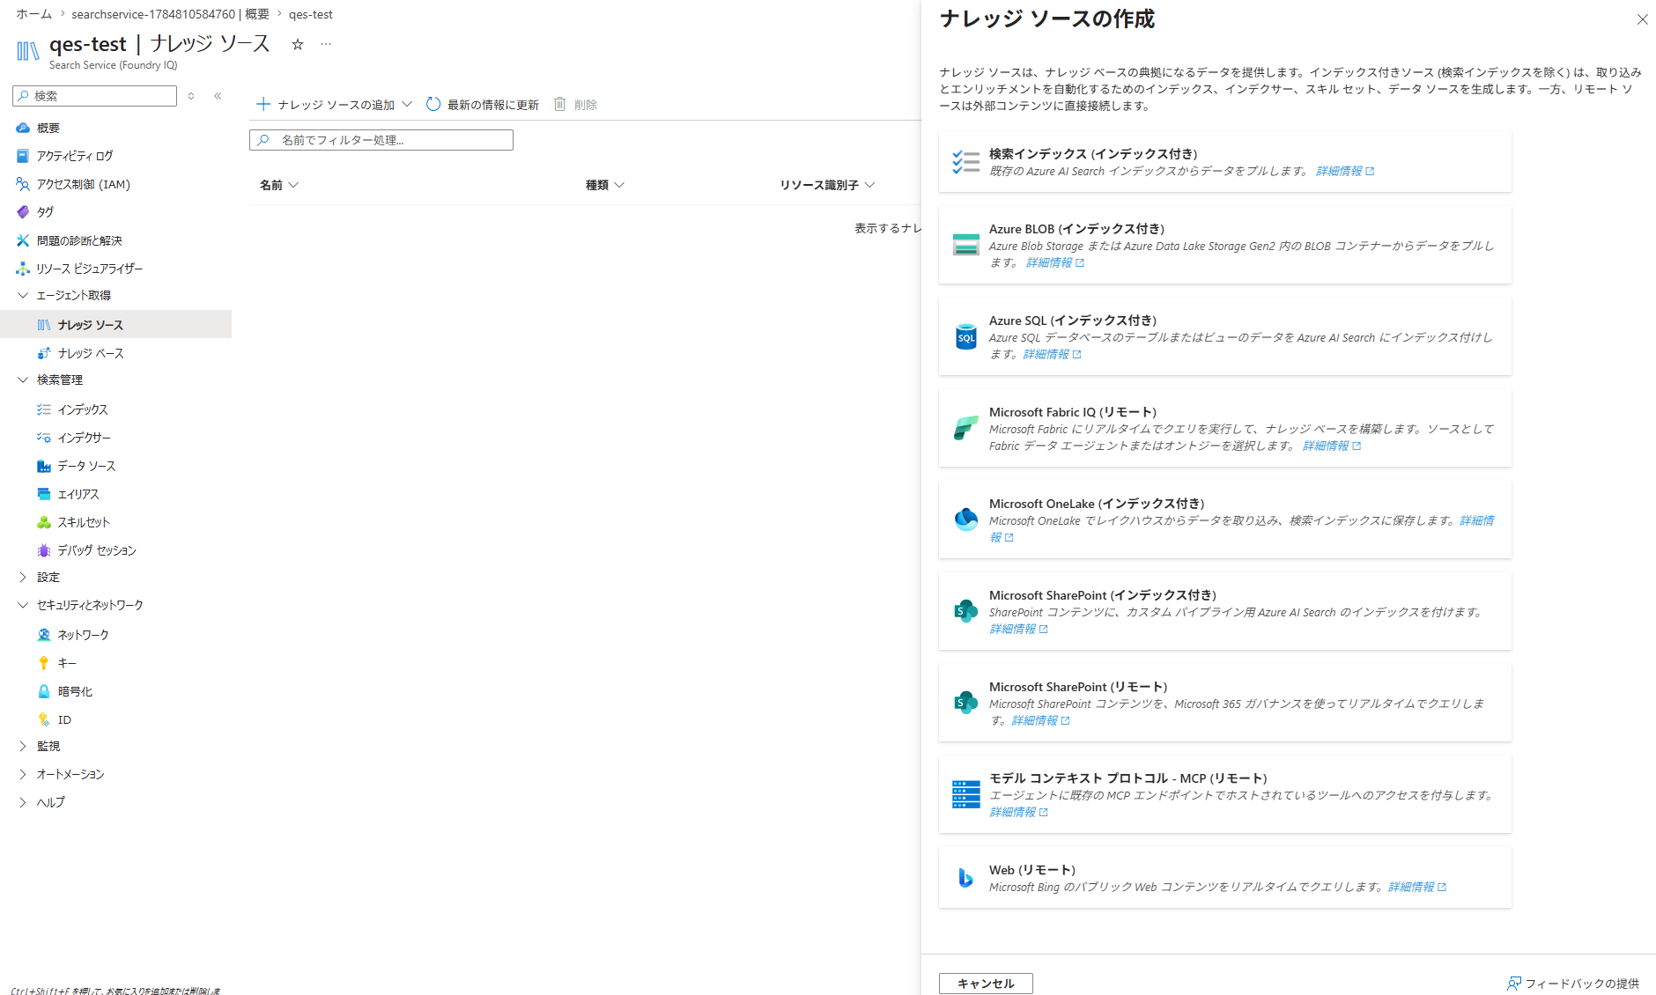Screen dimensions: 1656x995
Task: Collapse the sidebar with double chevron icon
Action: [x=218, y=96]
